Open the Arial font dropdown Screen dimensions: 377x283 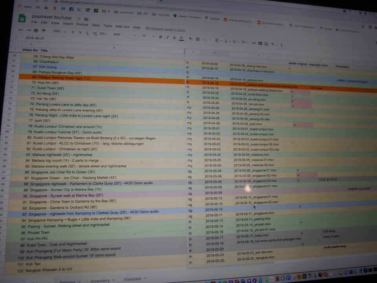[x=121, y=35]
